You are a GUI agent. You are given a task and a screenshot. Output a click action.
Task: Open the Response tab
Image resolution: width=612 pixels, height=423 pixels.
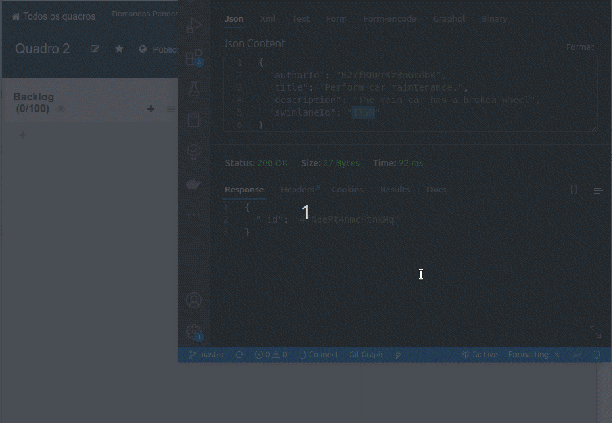[x=244, y=189]
